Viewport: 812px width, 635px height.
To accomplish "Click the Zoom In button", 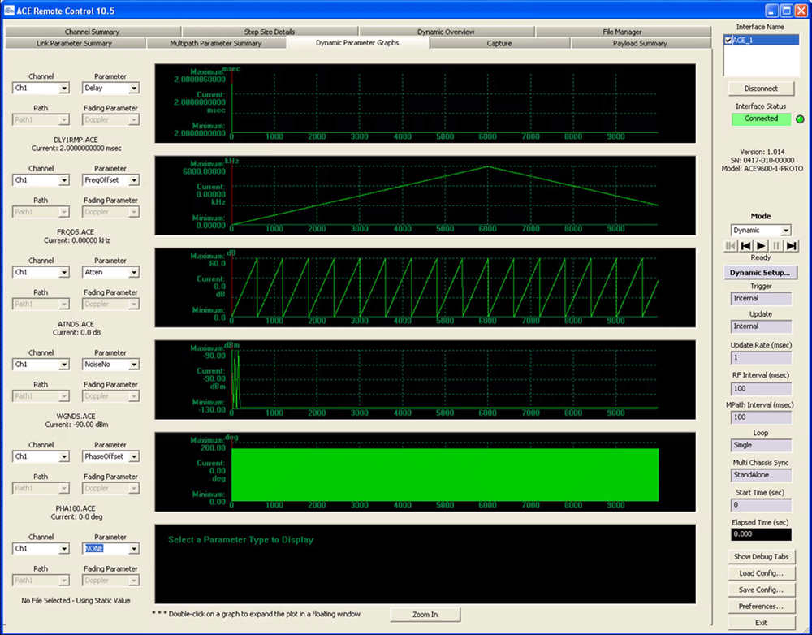I will tap(425, 615).
